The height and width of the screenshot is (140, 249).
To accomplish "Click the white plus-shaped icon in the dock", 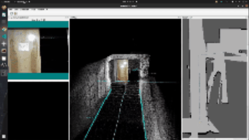I will tap(4, 44).
